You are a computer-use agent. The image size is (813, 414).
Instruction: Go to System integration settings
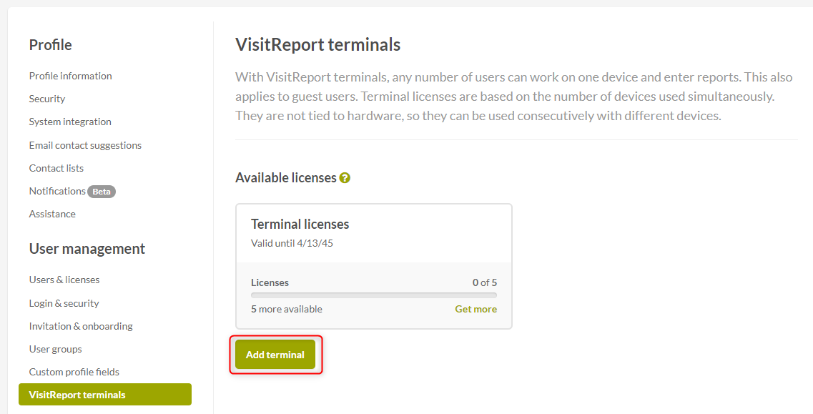(x=69, y=122)
